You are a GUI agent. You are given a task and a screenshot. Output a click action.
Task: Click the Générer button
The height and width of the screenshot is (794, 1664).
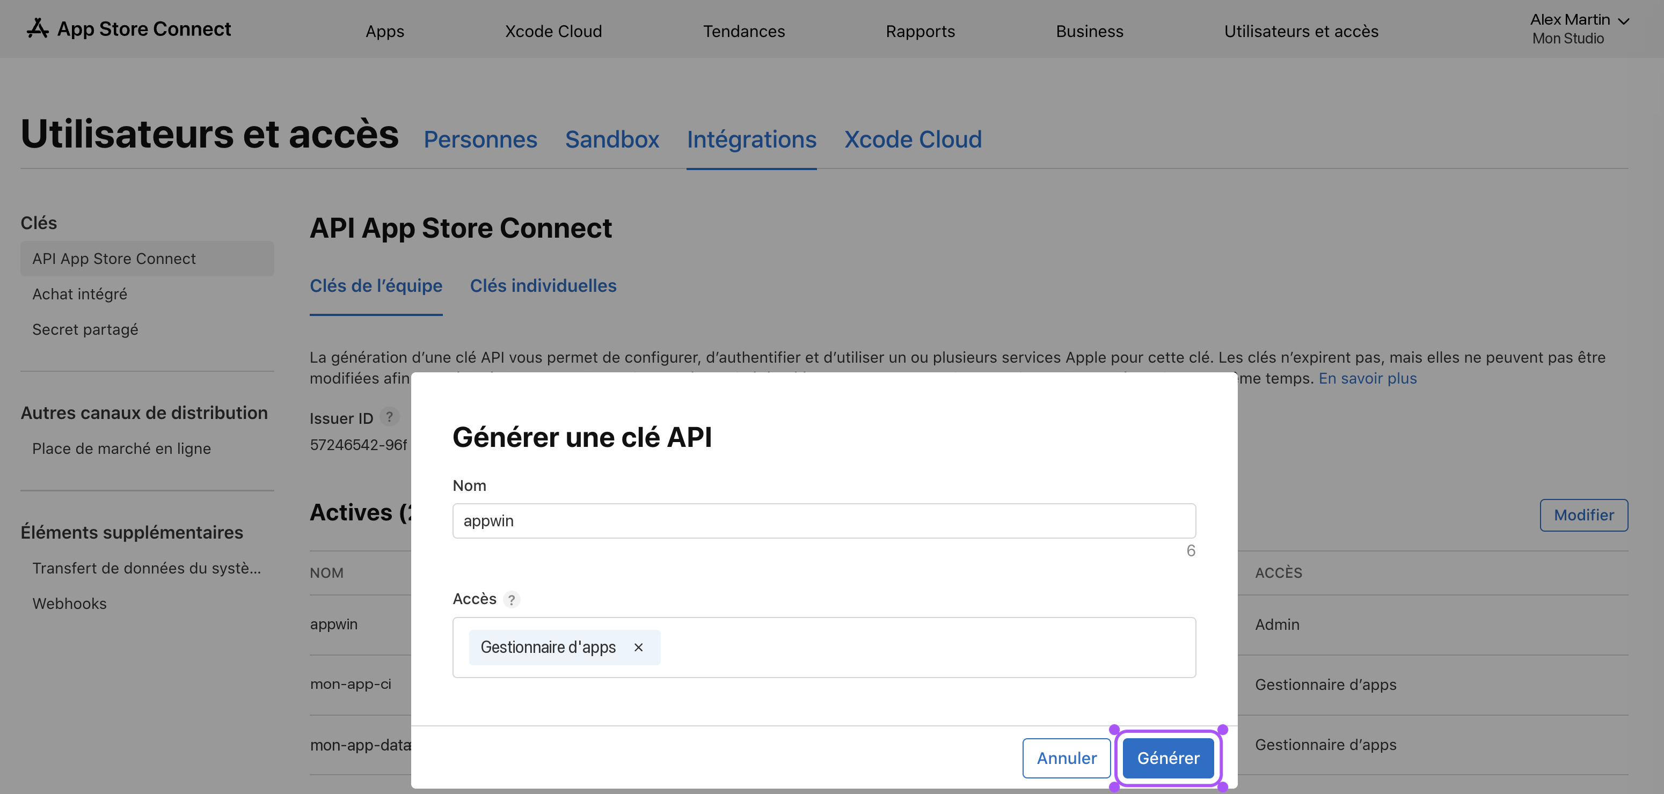click(1168, 758)
